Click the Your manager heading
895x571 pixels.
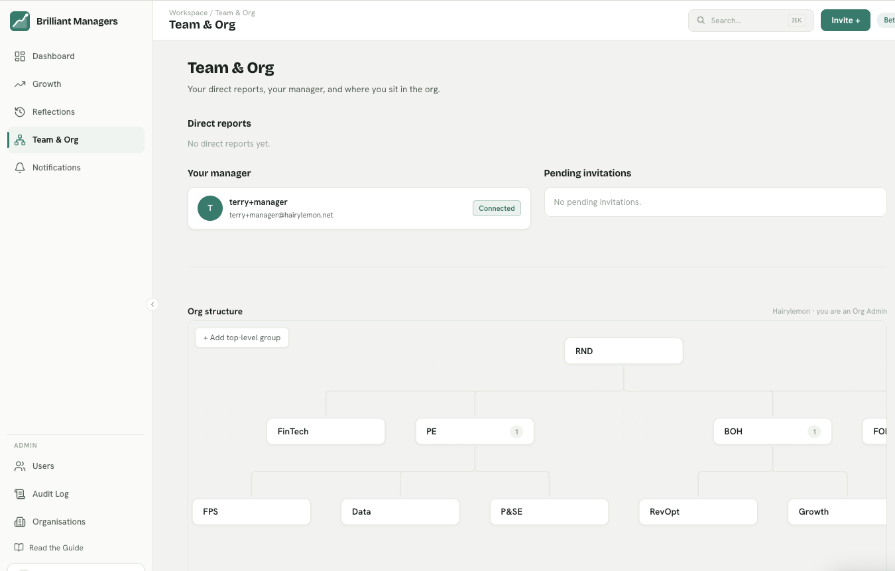[219, 173]
